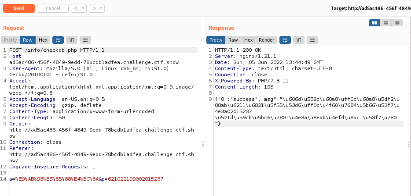Click the Accept-Language header line
411x196 pixels.
(57, 99)
